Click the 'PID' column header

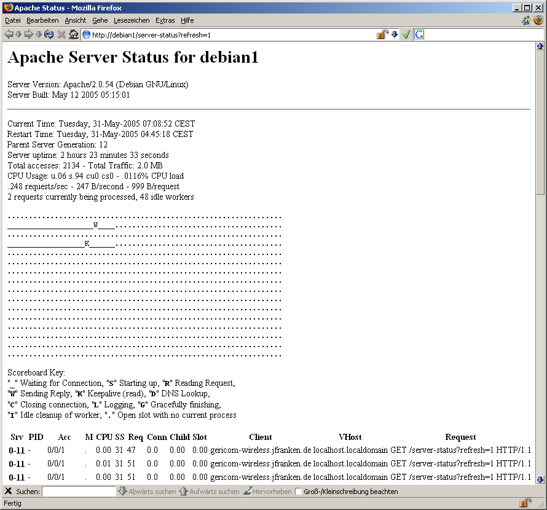36,437
